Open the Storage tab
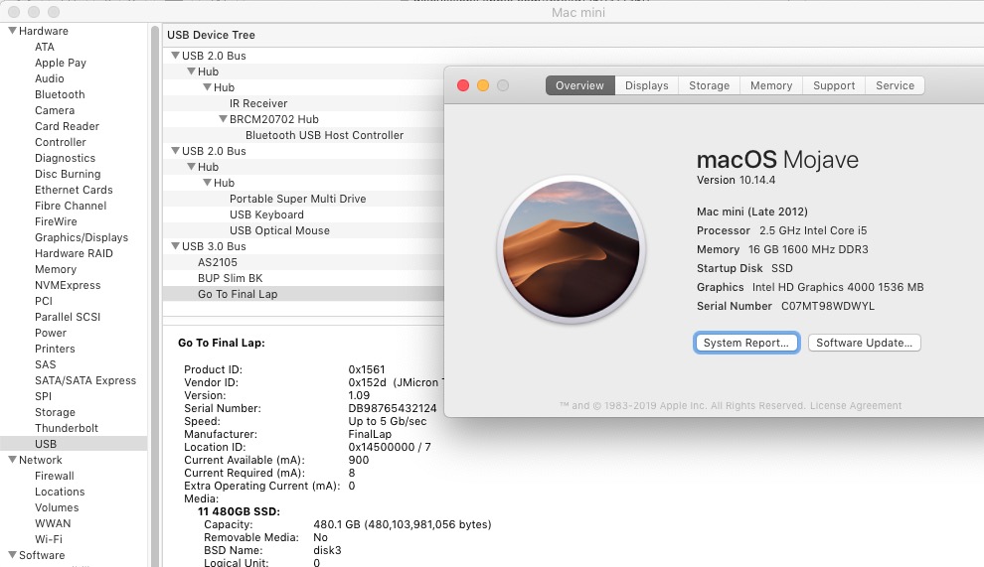The width and height of the screenshot is (984, 567). [709, 85]
